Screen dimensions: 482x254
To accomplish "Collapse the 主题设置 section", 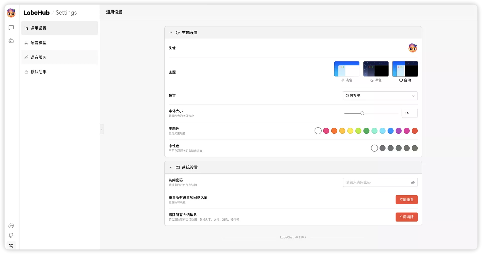I will pos(171,33).
